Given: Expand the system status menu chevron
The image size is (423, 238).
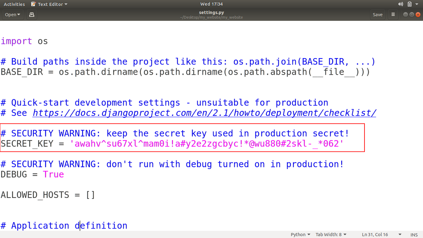Looking at the screenshot, I should click(x=417, y=4).
